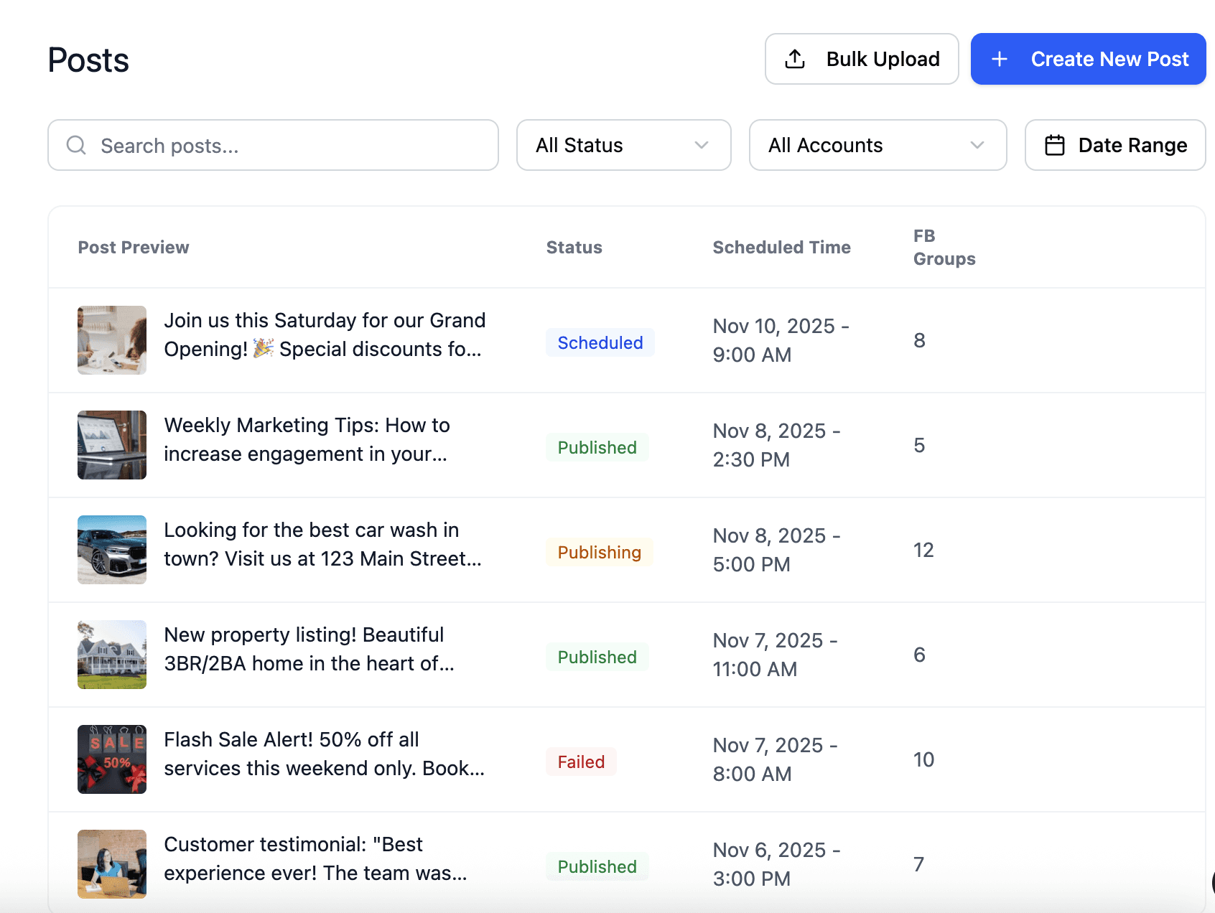This screenshot has height=913, width=1215.
Task: Select the car wash post thumbnail
Action: pos(112,550)
